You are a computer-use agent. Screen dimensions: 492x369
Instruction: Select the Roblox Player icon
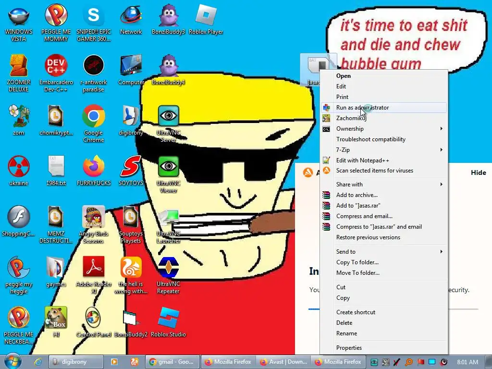(x=206, y=19)
